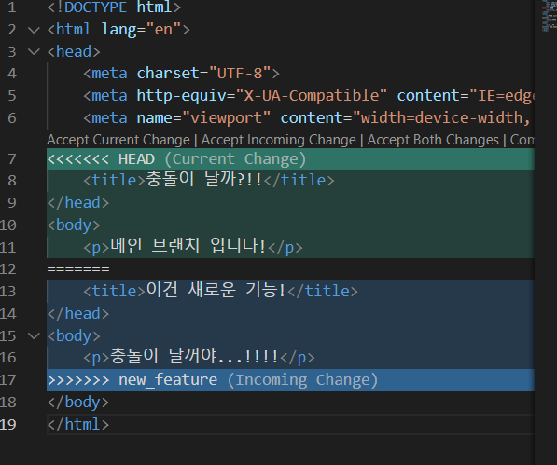This screenshot has width=557, height=465.
Task: Click Accept Incoming Change link
Action: coord(278,140)
